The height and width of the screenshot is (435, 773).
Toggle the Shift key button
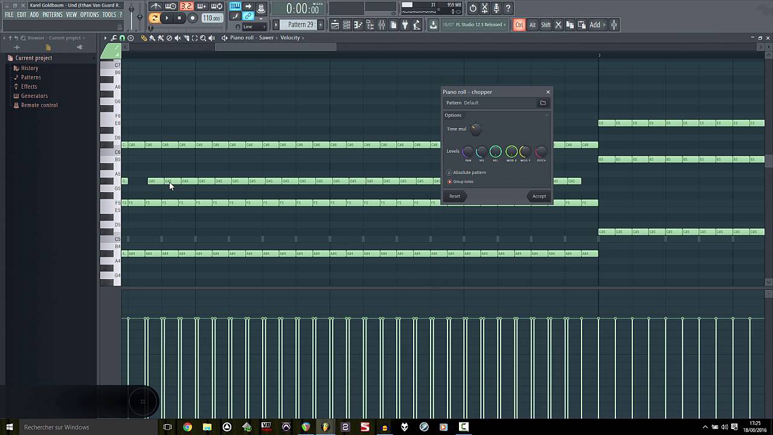click(545, 25)
